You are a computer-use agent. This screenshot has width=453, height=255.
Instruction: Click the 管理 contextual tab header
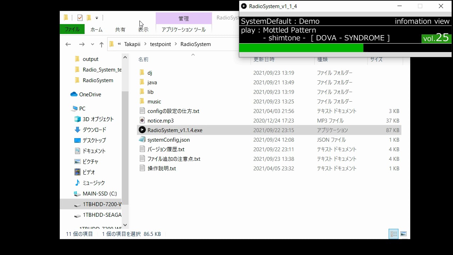(x=184, y=18)
